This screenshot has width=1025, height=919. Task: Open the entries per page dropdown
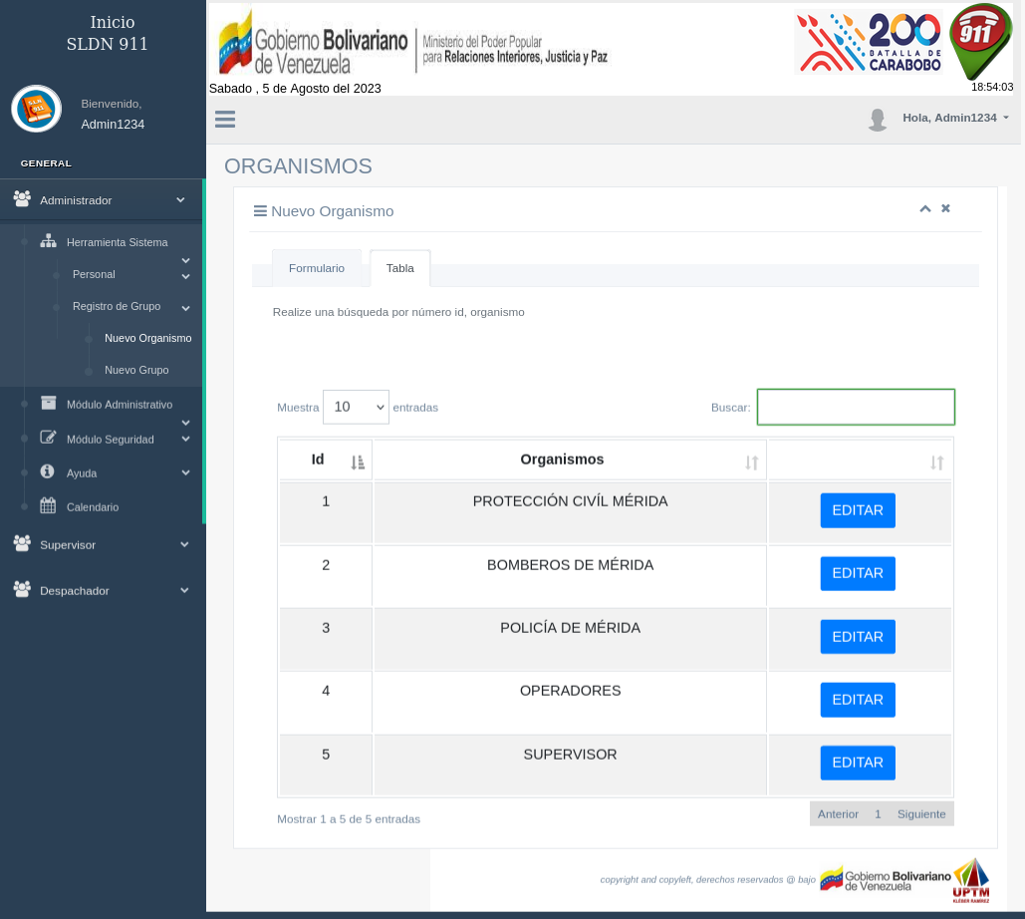coord(356,407)
